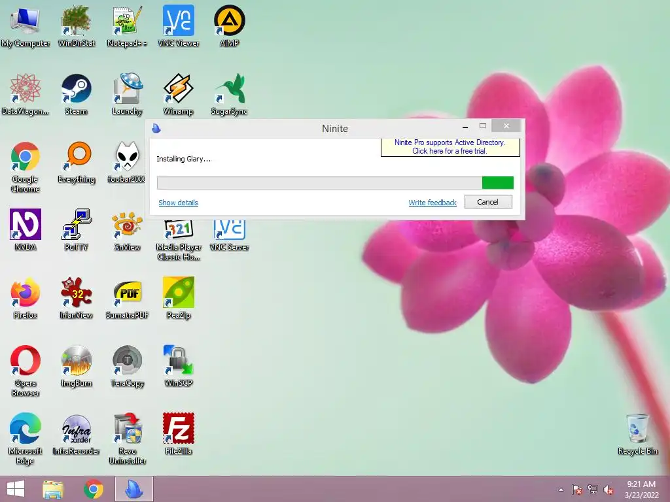Viewport: 670px width, 502px height.
Task: Open the Windows Start button
Action: [x=16, y=489]
